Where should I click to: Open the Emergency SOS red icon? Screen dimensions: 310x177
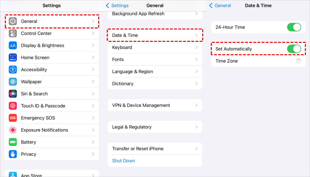[13, 118]
